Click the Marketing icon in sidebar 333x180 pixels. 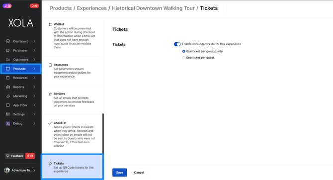[x=8, y=96]
